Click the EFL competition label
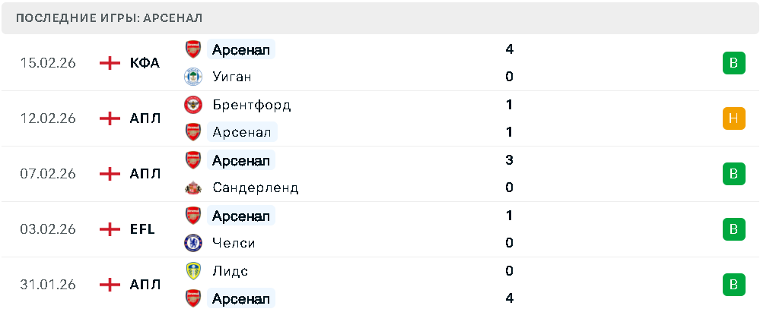The width and height of the screenshot is (760, 309). coord(142,229)
